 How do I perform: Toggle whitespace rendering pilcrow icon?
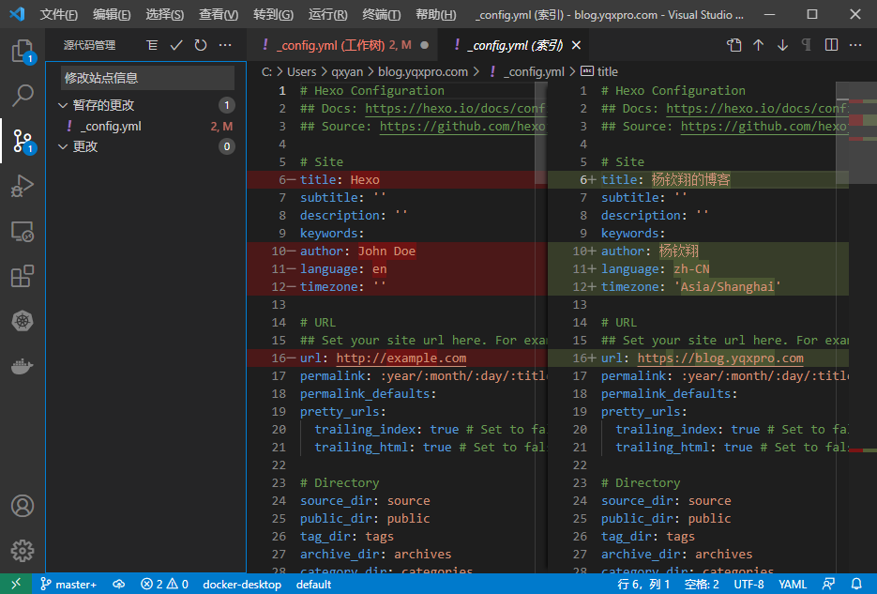pyautogui.click(x=807, y=45)
